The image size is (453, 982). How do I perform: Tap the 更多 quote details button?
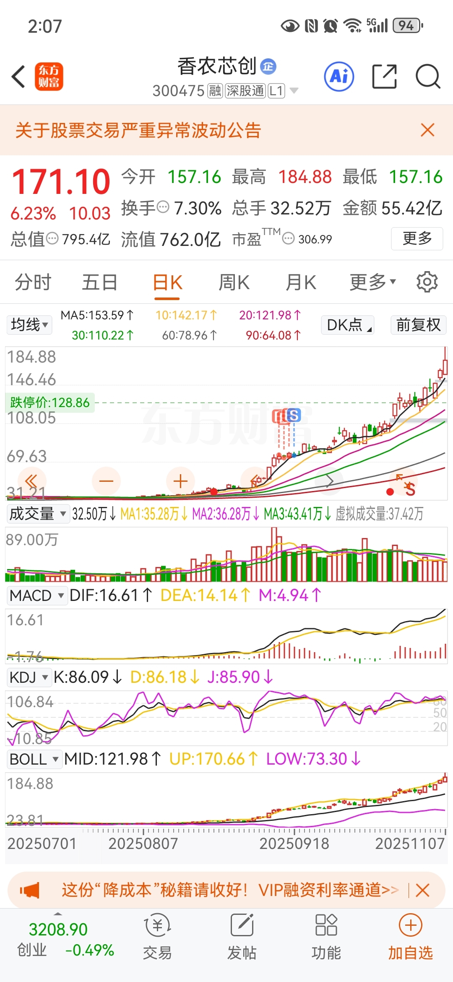pyautogui.click(x=417, y=238)
